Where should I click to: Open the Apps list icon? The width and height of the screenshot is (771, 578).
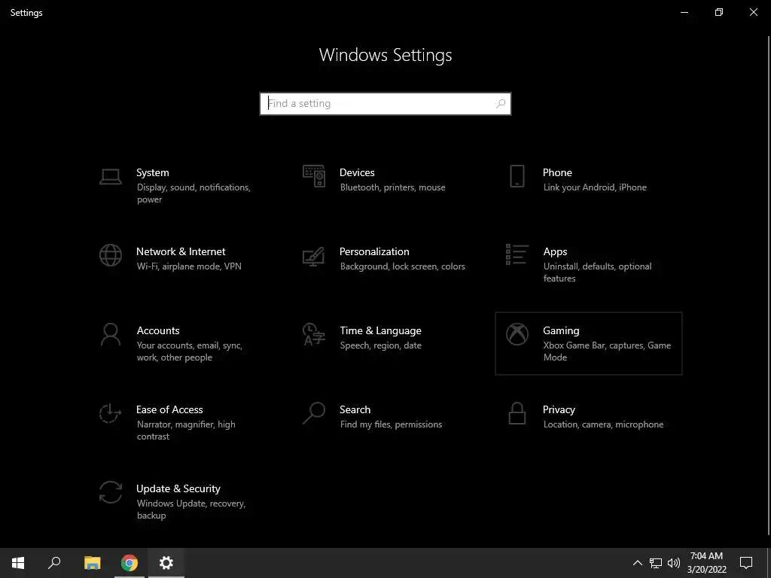[x=517, y=254]
